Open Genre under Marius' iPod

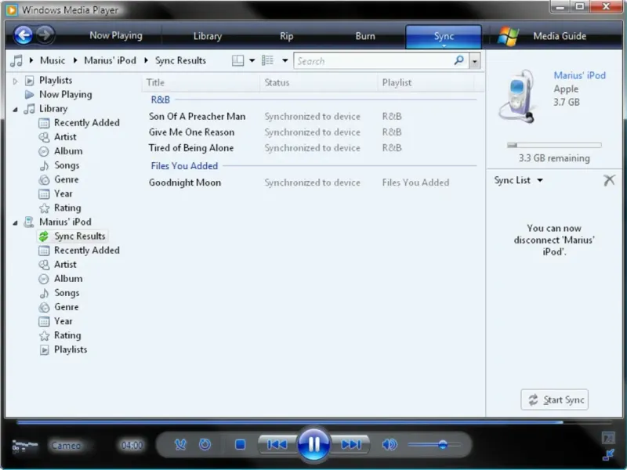[x=59, y=307]
